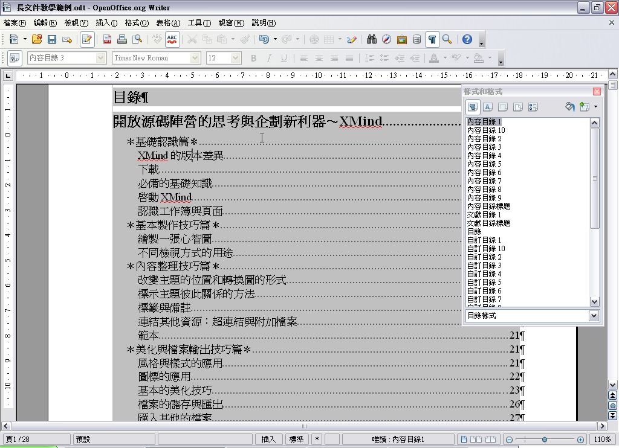The height and width of the screenshot is (448, 619).
Task: Open Page Preview icon
Action: [x=137, y=39]
